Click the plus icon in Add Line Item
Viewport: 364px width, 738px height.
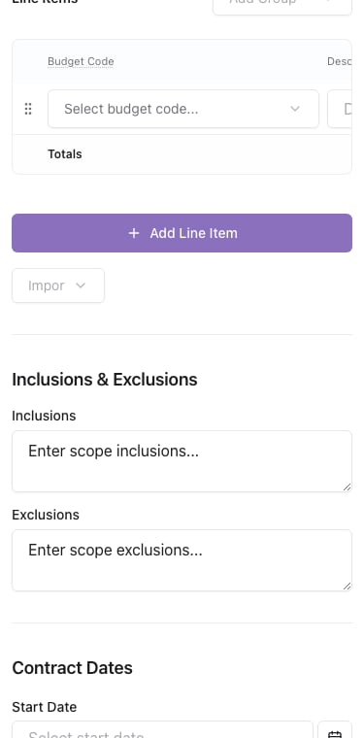pos(134,233)
